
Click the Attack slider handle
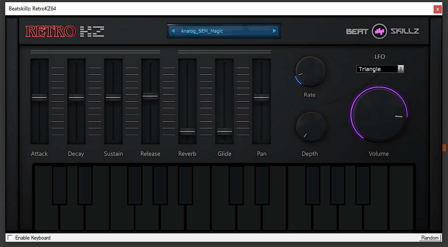point(39,98)
